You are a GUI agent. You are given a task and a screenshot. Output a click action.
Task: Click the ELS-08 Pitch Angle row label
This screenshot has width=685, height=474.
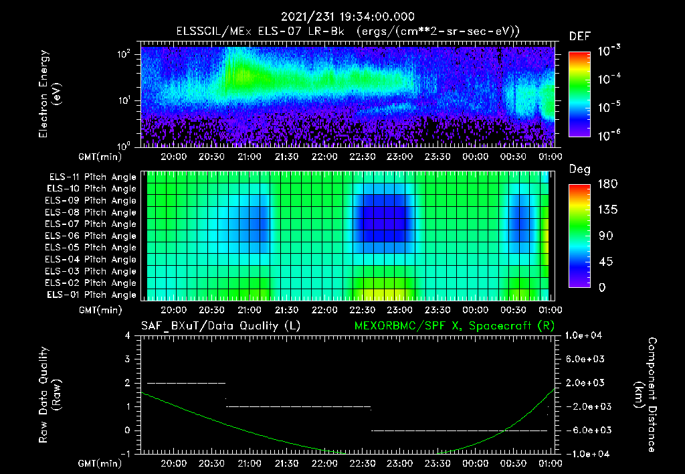[91, 212]
